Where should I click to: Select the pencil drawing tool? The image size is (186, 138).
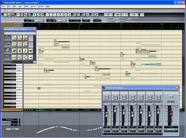[38, 15]
